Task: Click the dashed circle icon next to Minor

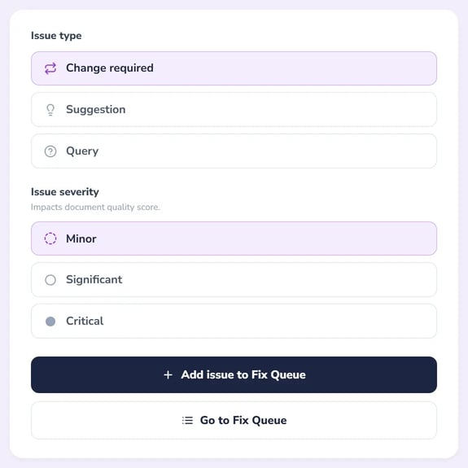Action: 50,238
